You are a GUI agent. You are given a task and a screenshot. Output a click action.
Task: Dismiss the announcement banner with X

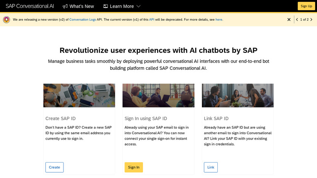(289, 20)
